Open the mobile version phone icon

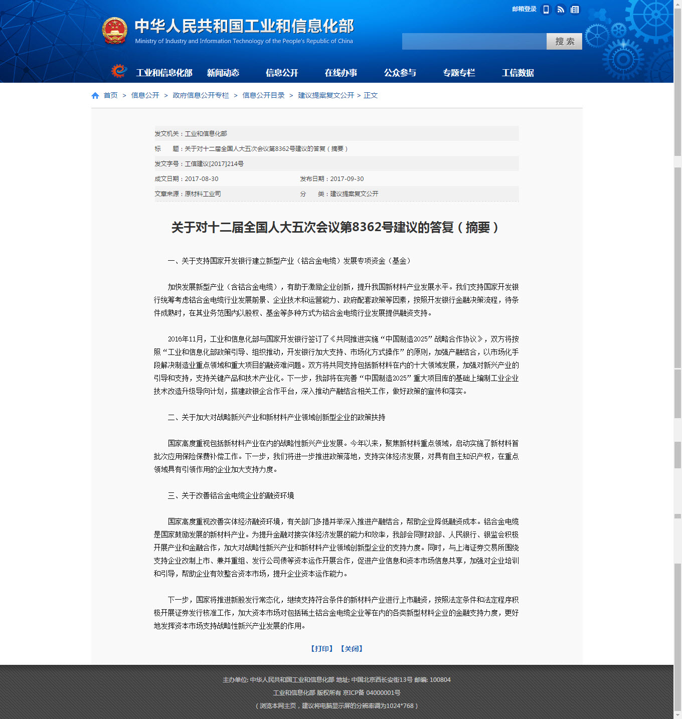(x=546, y=10)
